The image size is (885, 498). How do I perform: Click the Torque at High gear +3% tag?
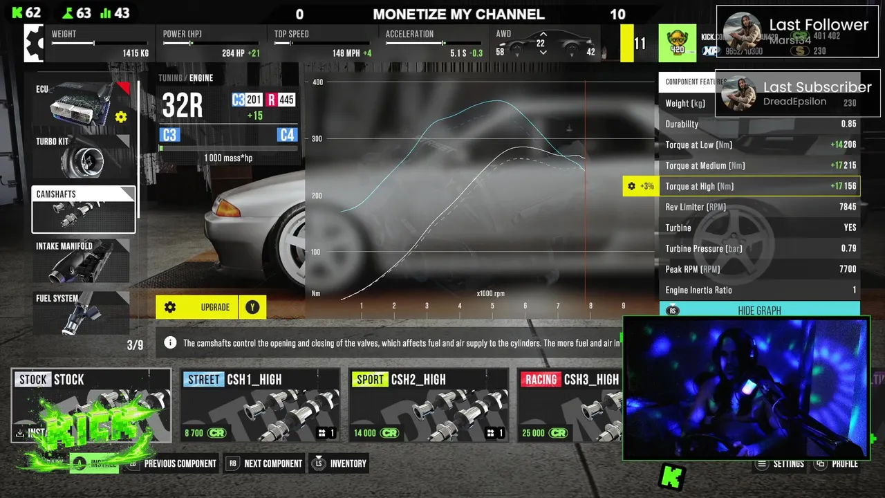(x=640, y=186)
